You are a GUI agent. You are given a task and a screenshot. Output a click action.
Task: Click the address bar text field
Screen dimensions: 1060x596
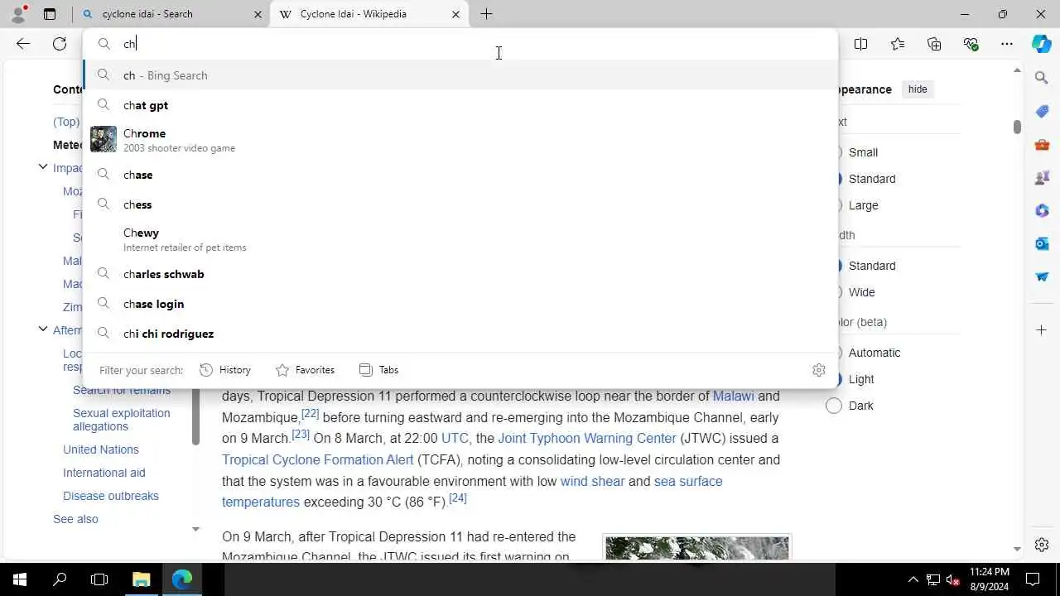point(460,44)
